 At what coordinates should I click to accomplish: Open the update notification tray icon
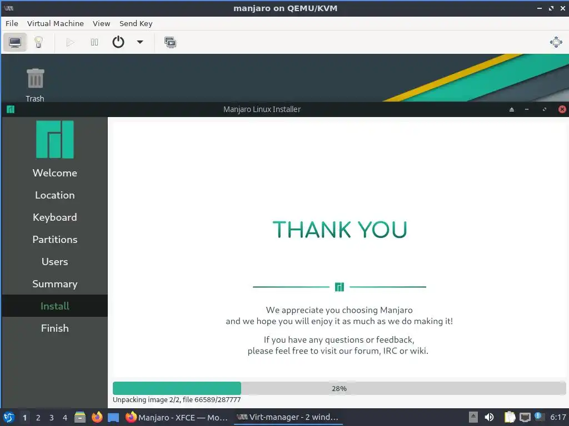(x=539, y=417)
